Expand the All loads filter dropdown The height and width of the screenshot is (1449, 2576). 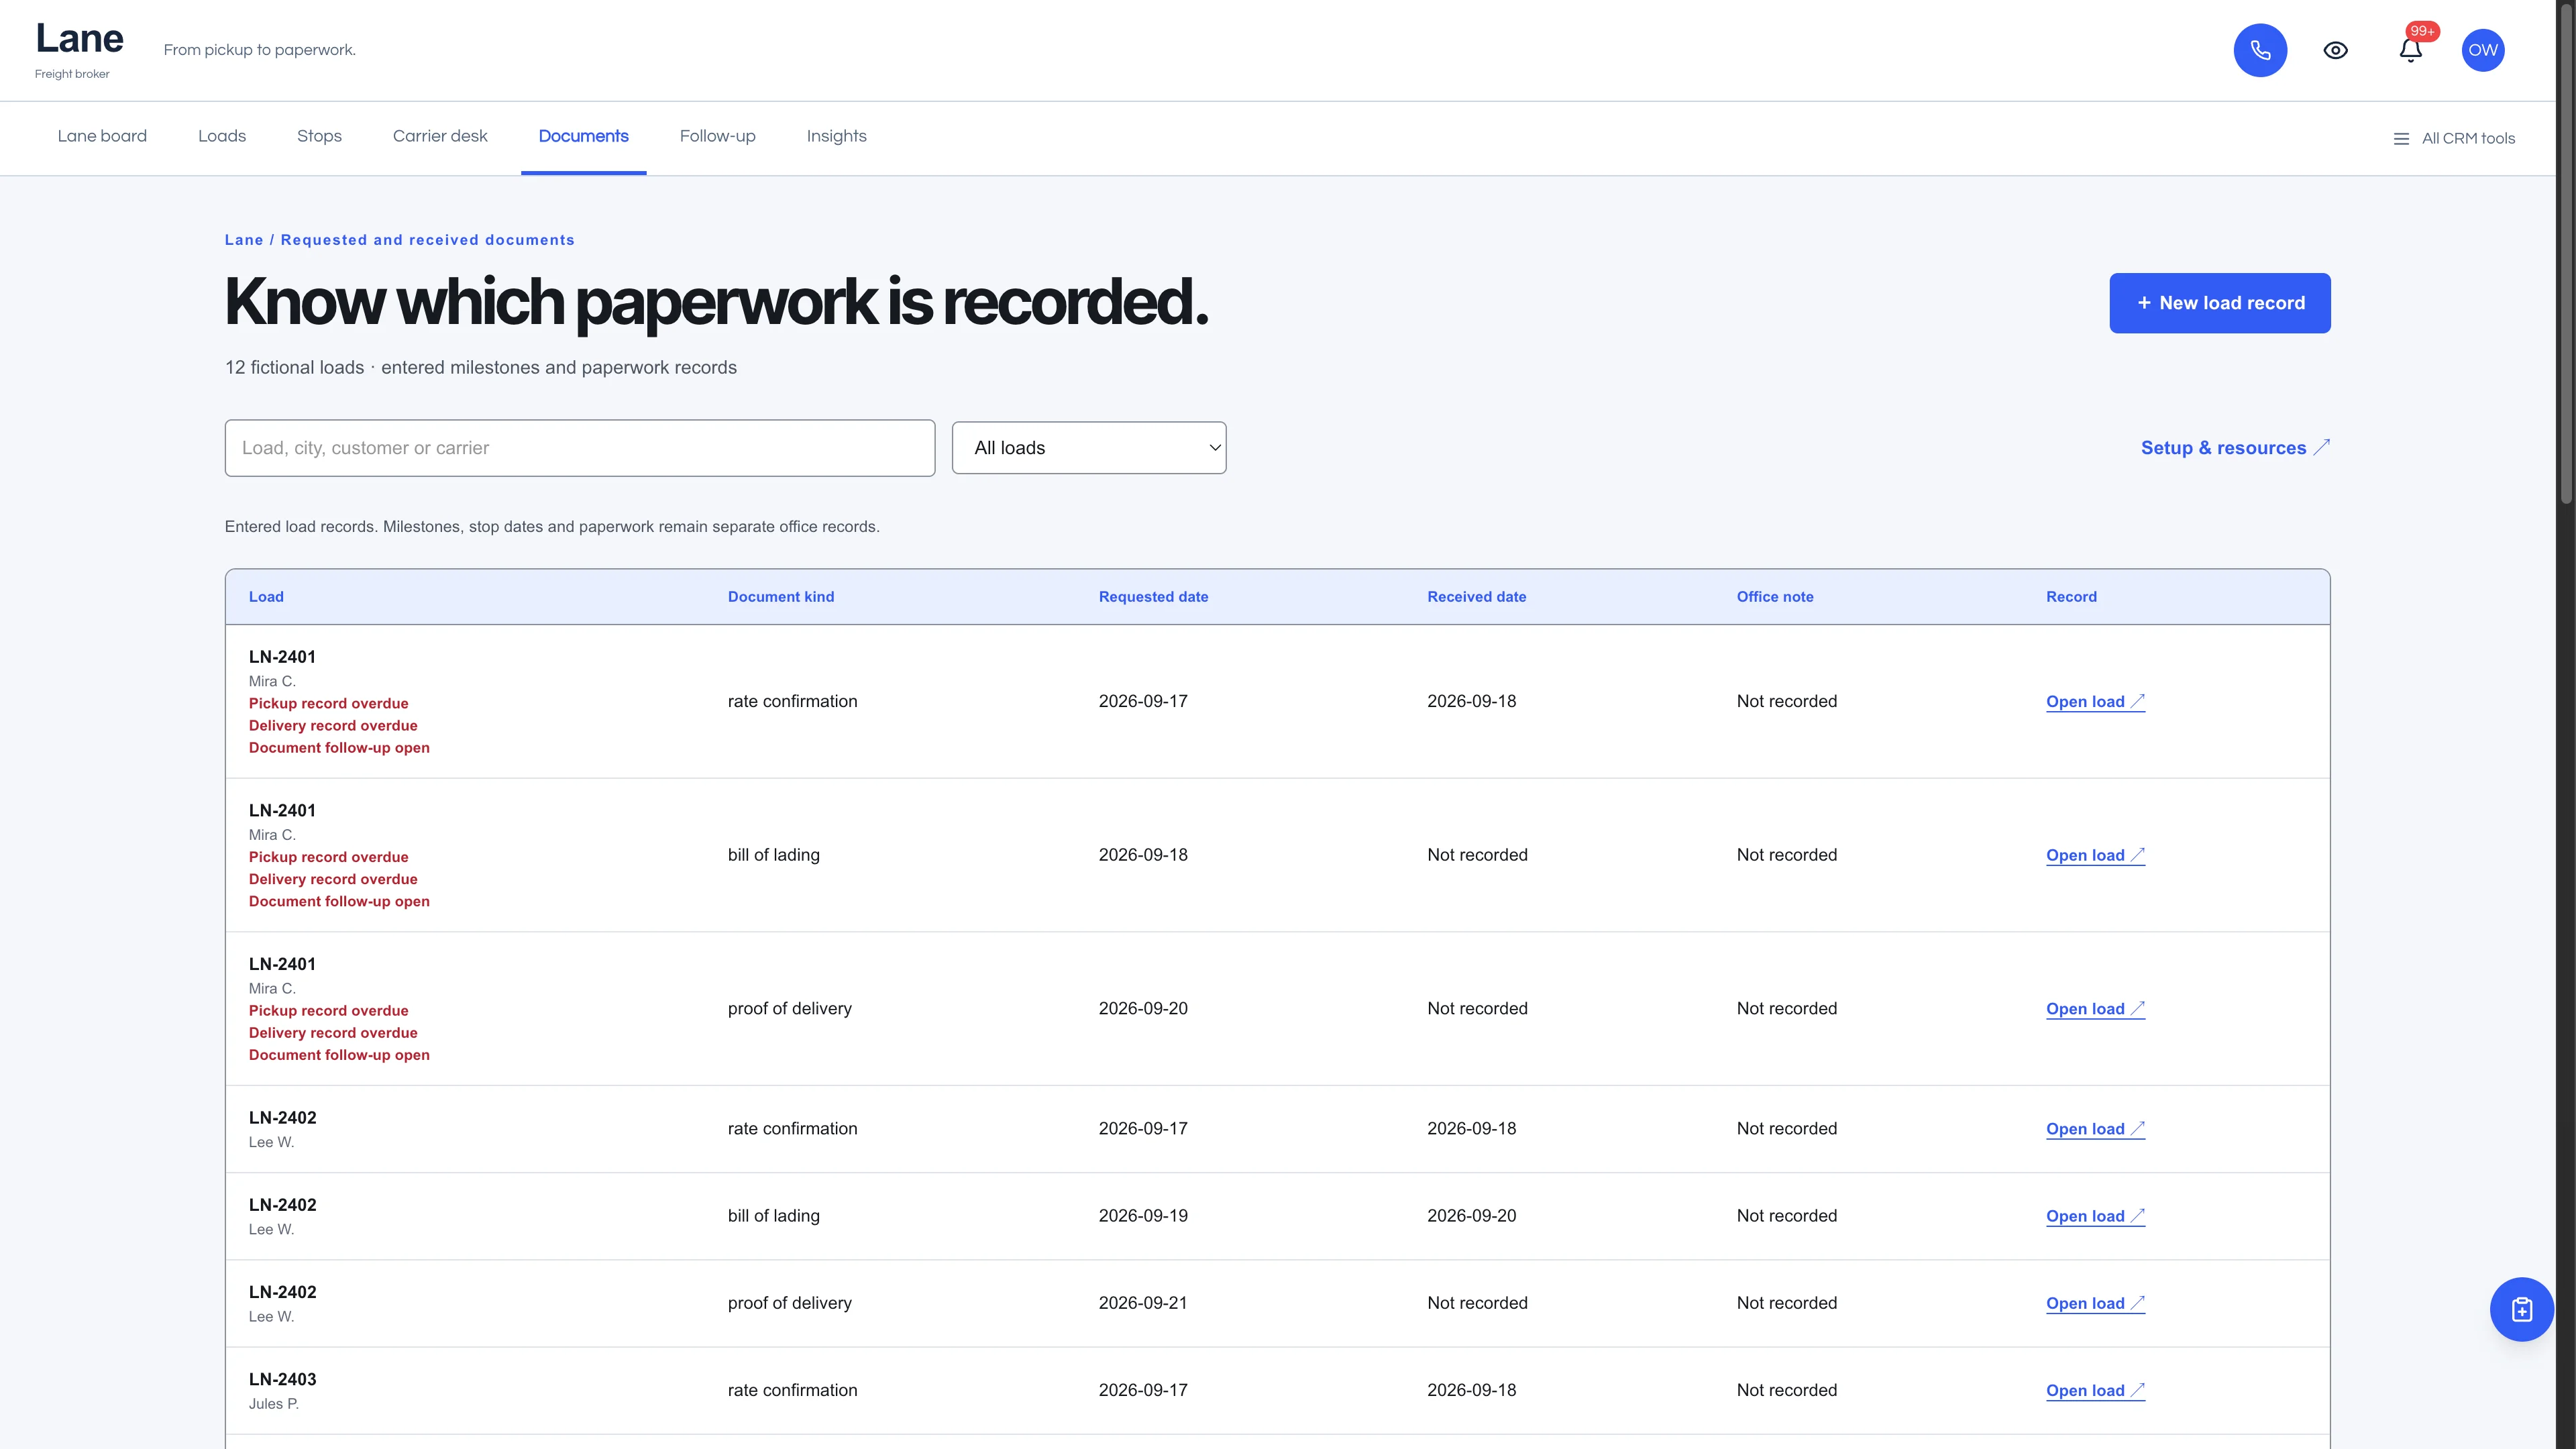click(x=1088, y=448)
